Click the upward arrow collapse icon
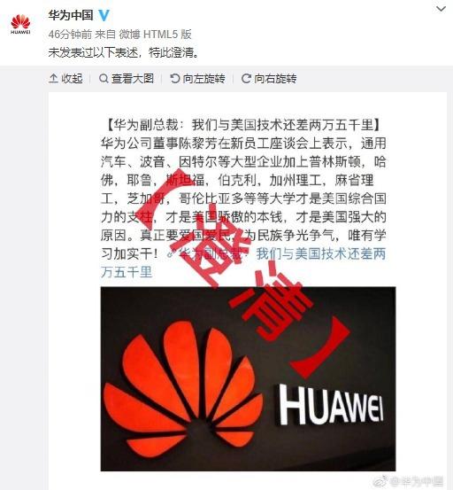 pos(53,79)
